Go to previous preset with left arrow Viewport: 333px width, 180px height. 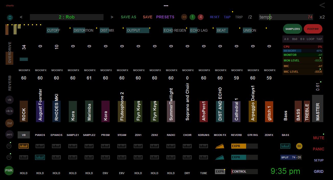point(21,17)
